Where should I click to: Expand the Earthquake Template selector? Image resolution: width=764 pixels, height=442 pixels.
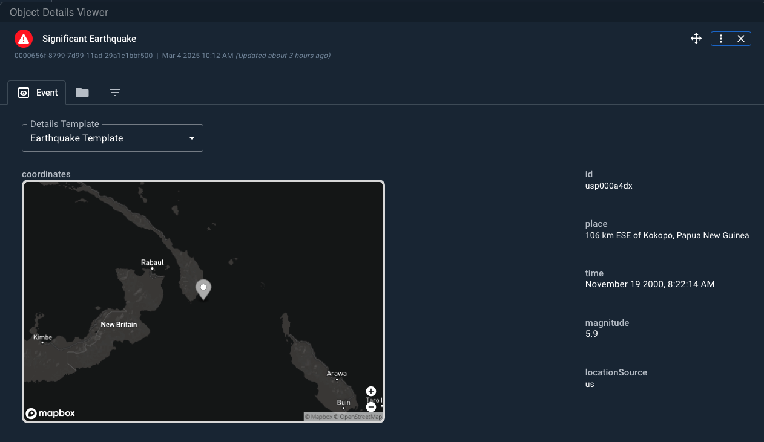pos(112,138)
